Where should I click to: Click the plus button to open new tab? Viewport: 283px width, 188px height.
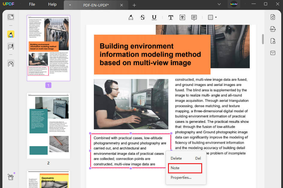click(x=134, y=5)
